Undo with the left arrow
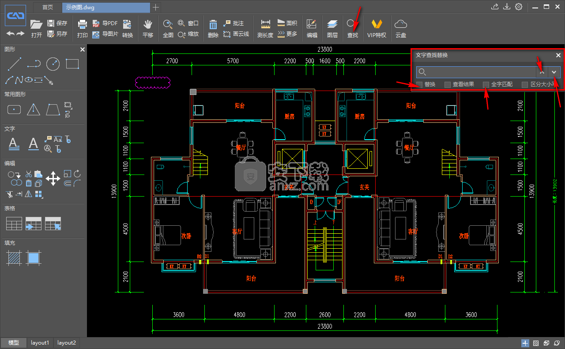The height and width of the screenshot is (349, 565). (11, 34)
